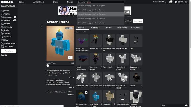The height and width of the screenshot is (107, 191).
Task: Open gear on FOR FREE EXCEPT costume
Action: pyautogui.click(x=101, y=104)
